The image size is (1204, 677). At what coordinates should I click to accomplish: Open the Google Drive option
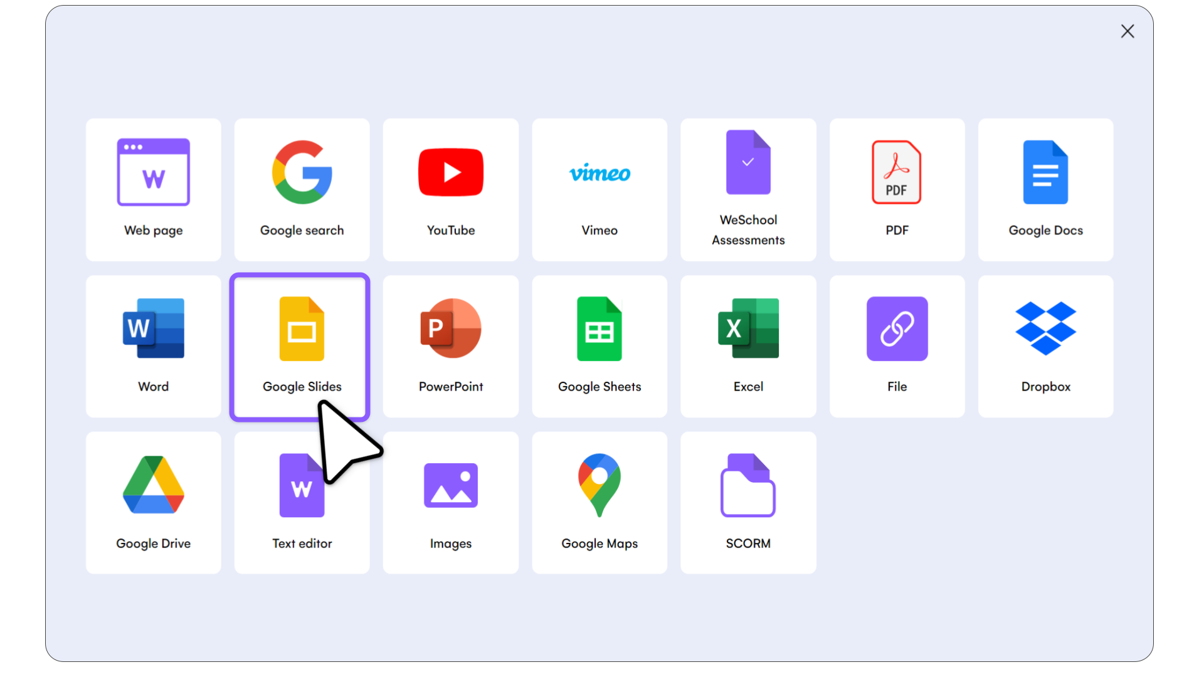[154, 503]
